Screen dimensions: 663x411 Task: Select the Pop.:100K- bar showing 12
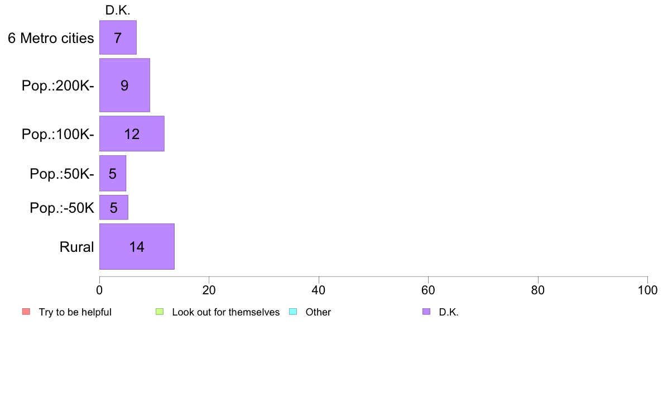pyautogui.click(x=132, y=133)
